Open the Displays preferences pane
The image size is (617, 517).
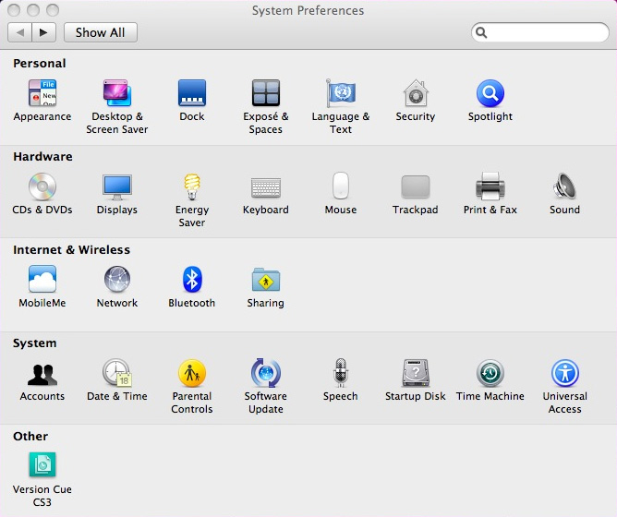coord(117,187)
